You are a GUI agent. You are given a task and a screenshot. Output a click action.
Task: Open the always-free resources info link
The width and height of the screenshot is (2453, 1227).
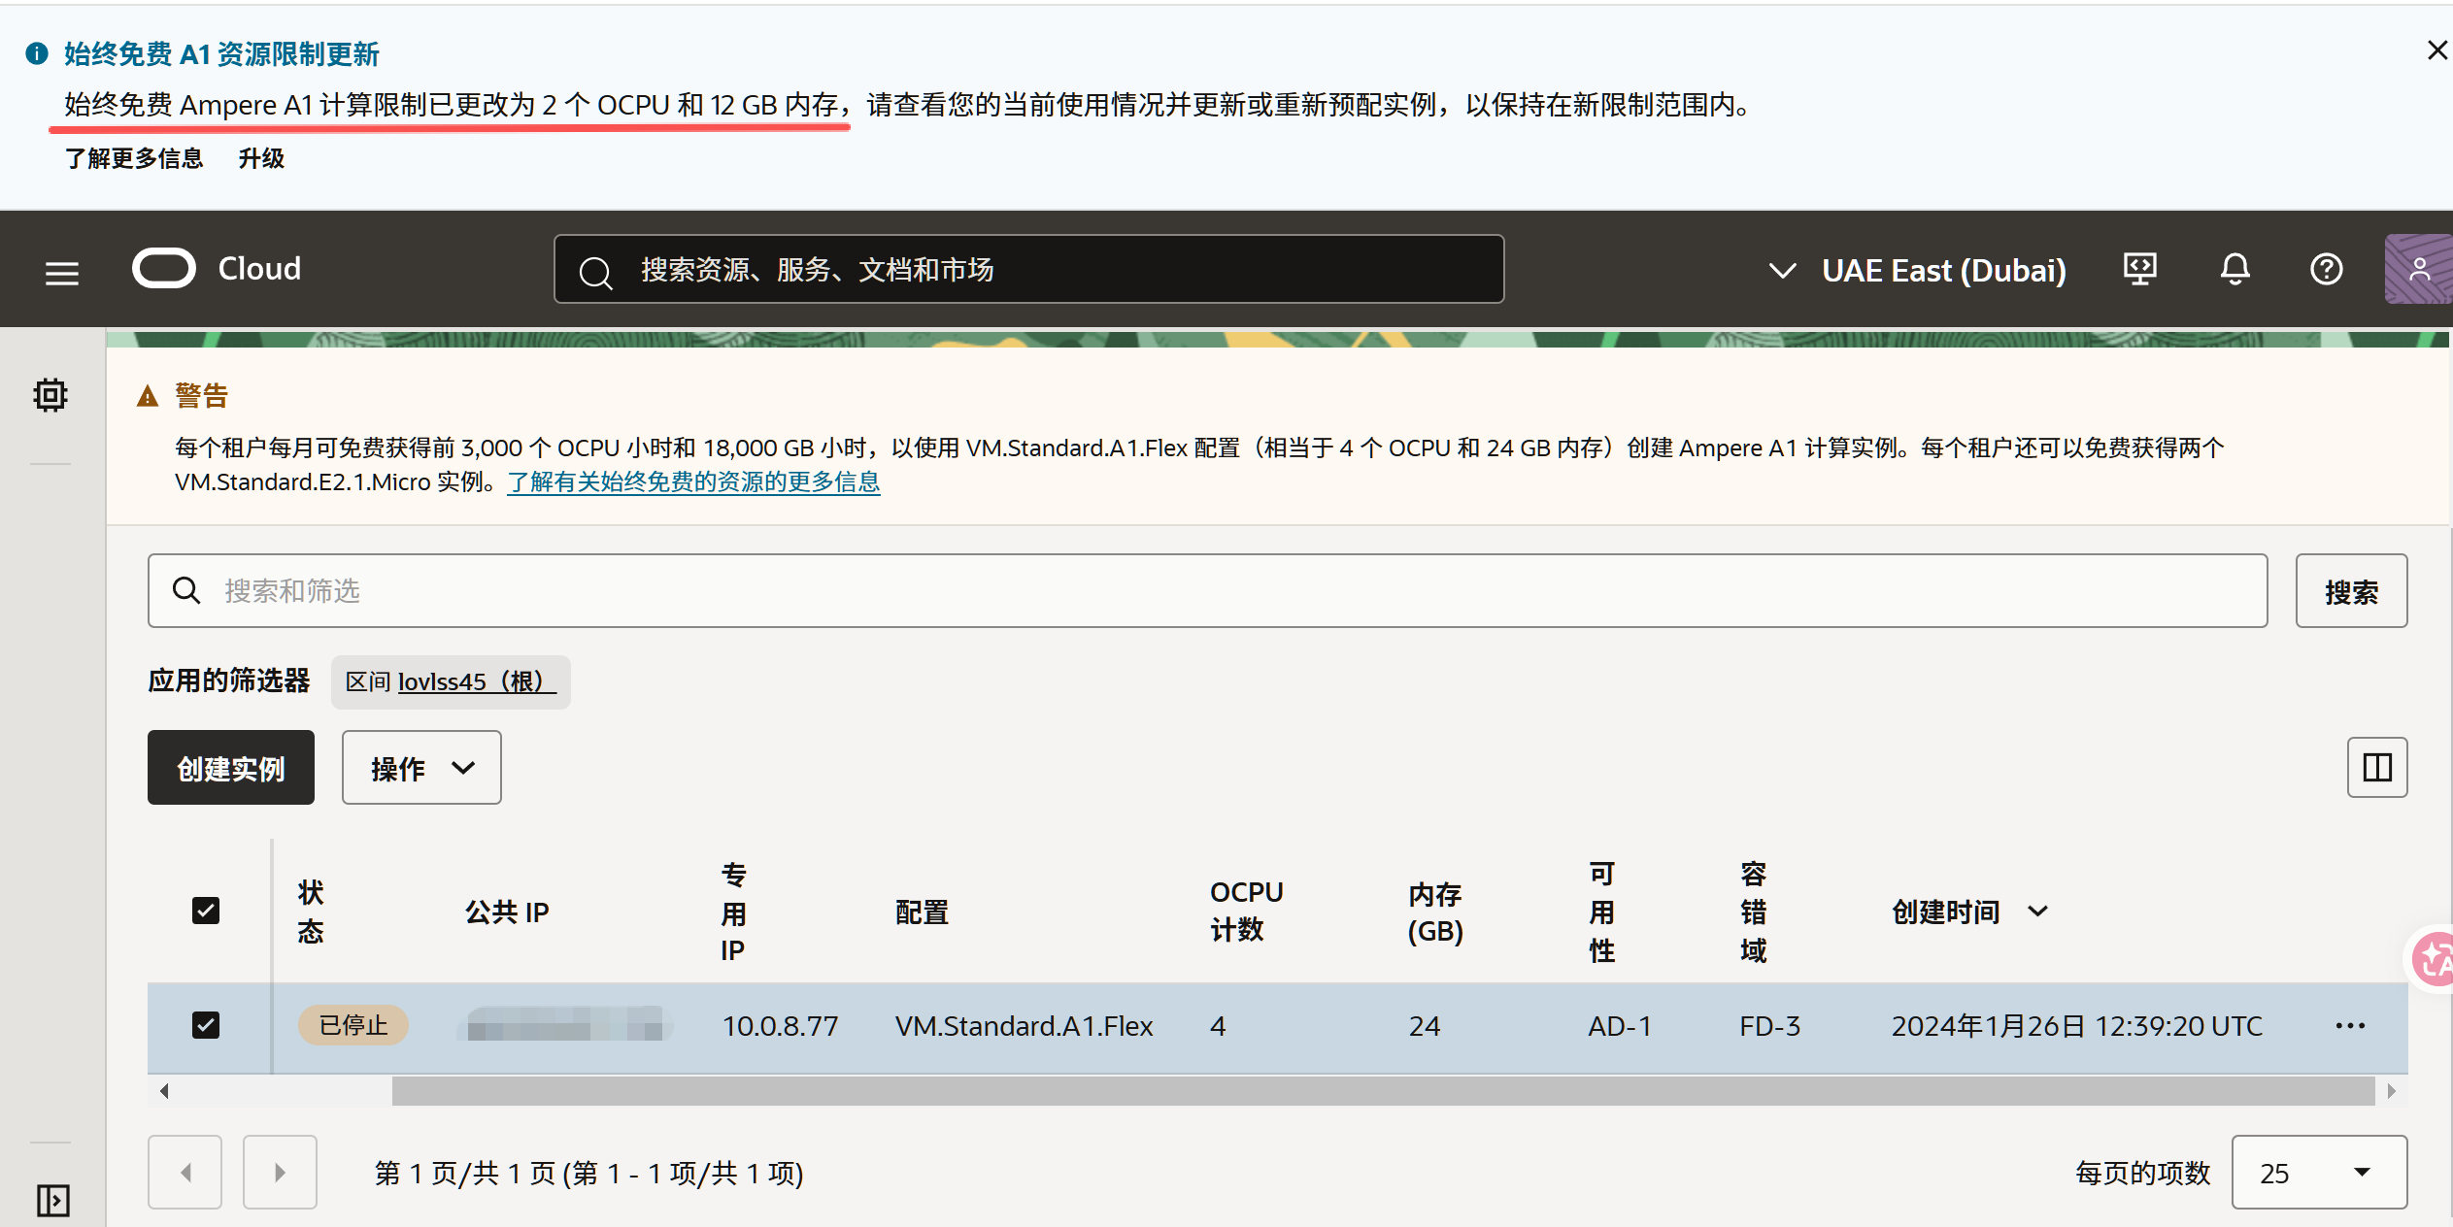693,482
